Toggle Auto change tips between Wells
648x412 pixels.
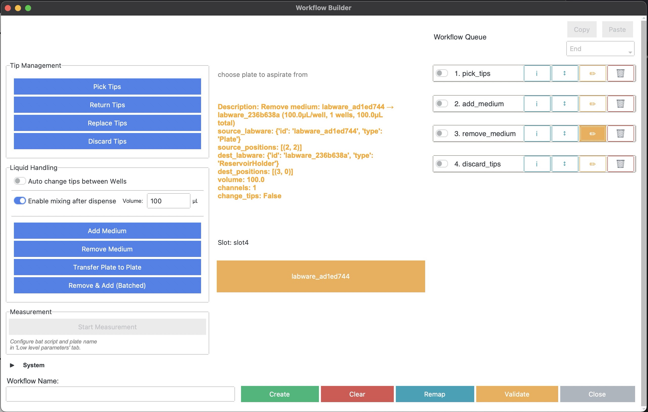tap(20, 181)
